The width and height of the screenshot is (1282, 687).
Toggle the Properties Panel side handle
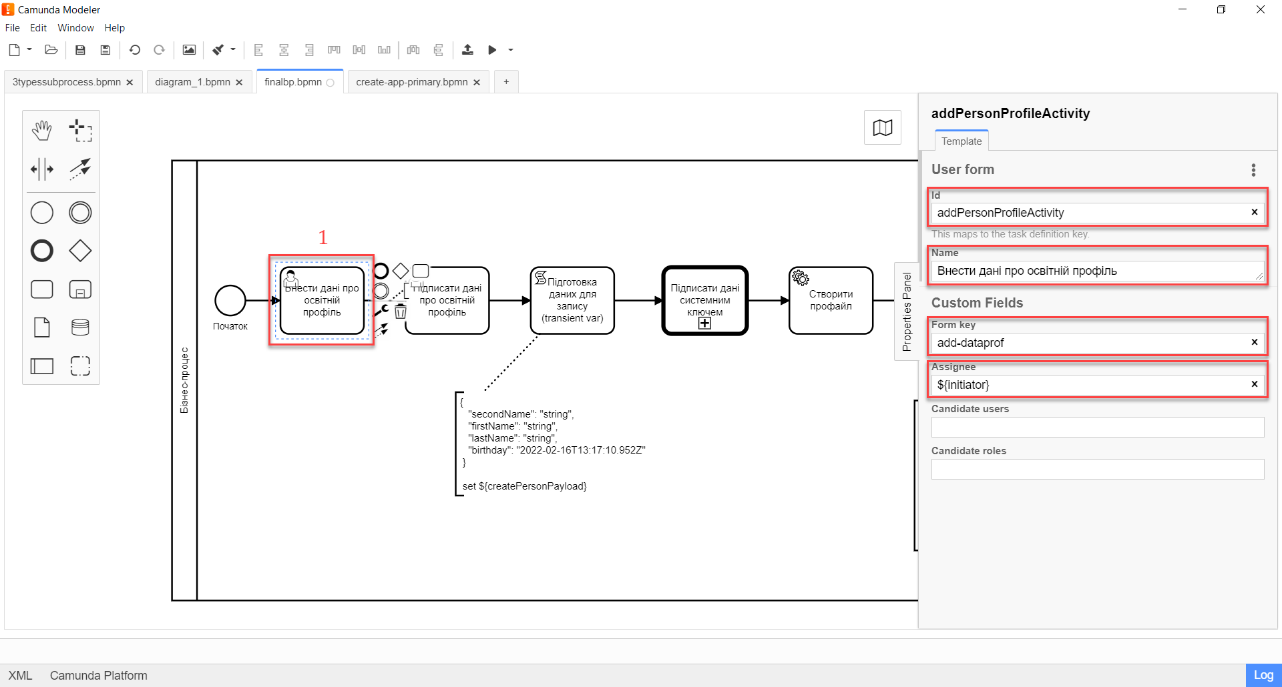coord(906,311)
